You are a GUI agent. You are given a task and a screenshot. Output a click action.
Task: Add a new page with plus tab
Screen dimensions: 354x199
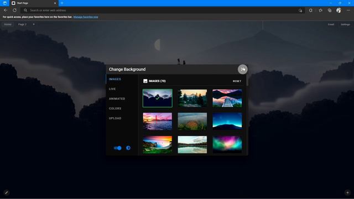pos(34,24)
